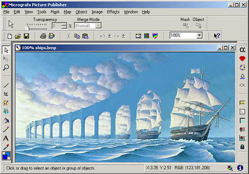The image size is (249, 174).
Task: Click the Open file folder icon
Action: (18, 36)
